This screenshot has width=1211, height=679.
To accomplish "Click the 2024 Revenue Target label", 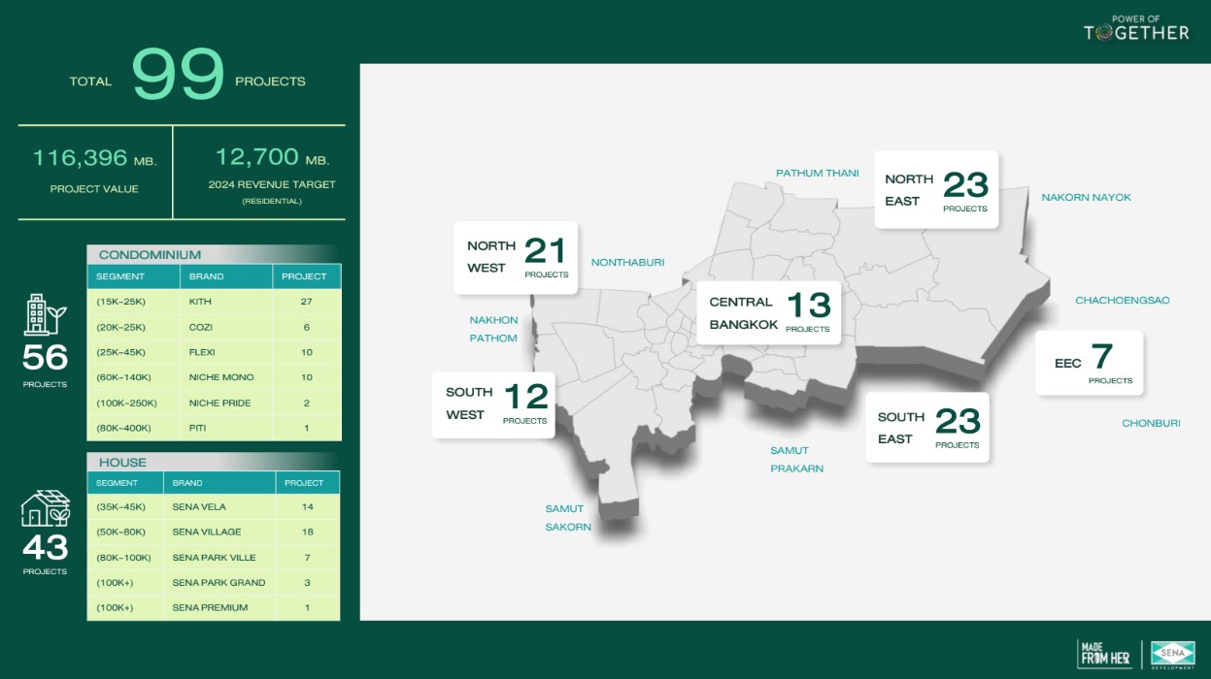I will coord(272,184).
